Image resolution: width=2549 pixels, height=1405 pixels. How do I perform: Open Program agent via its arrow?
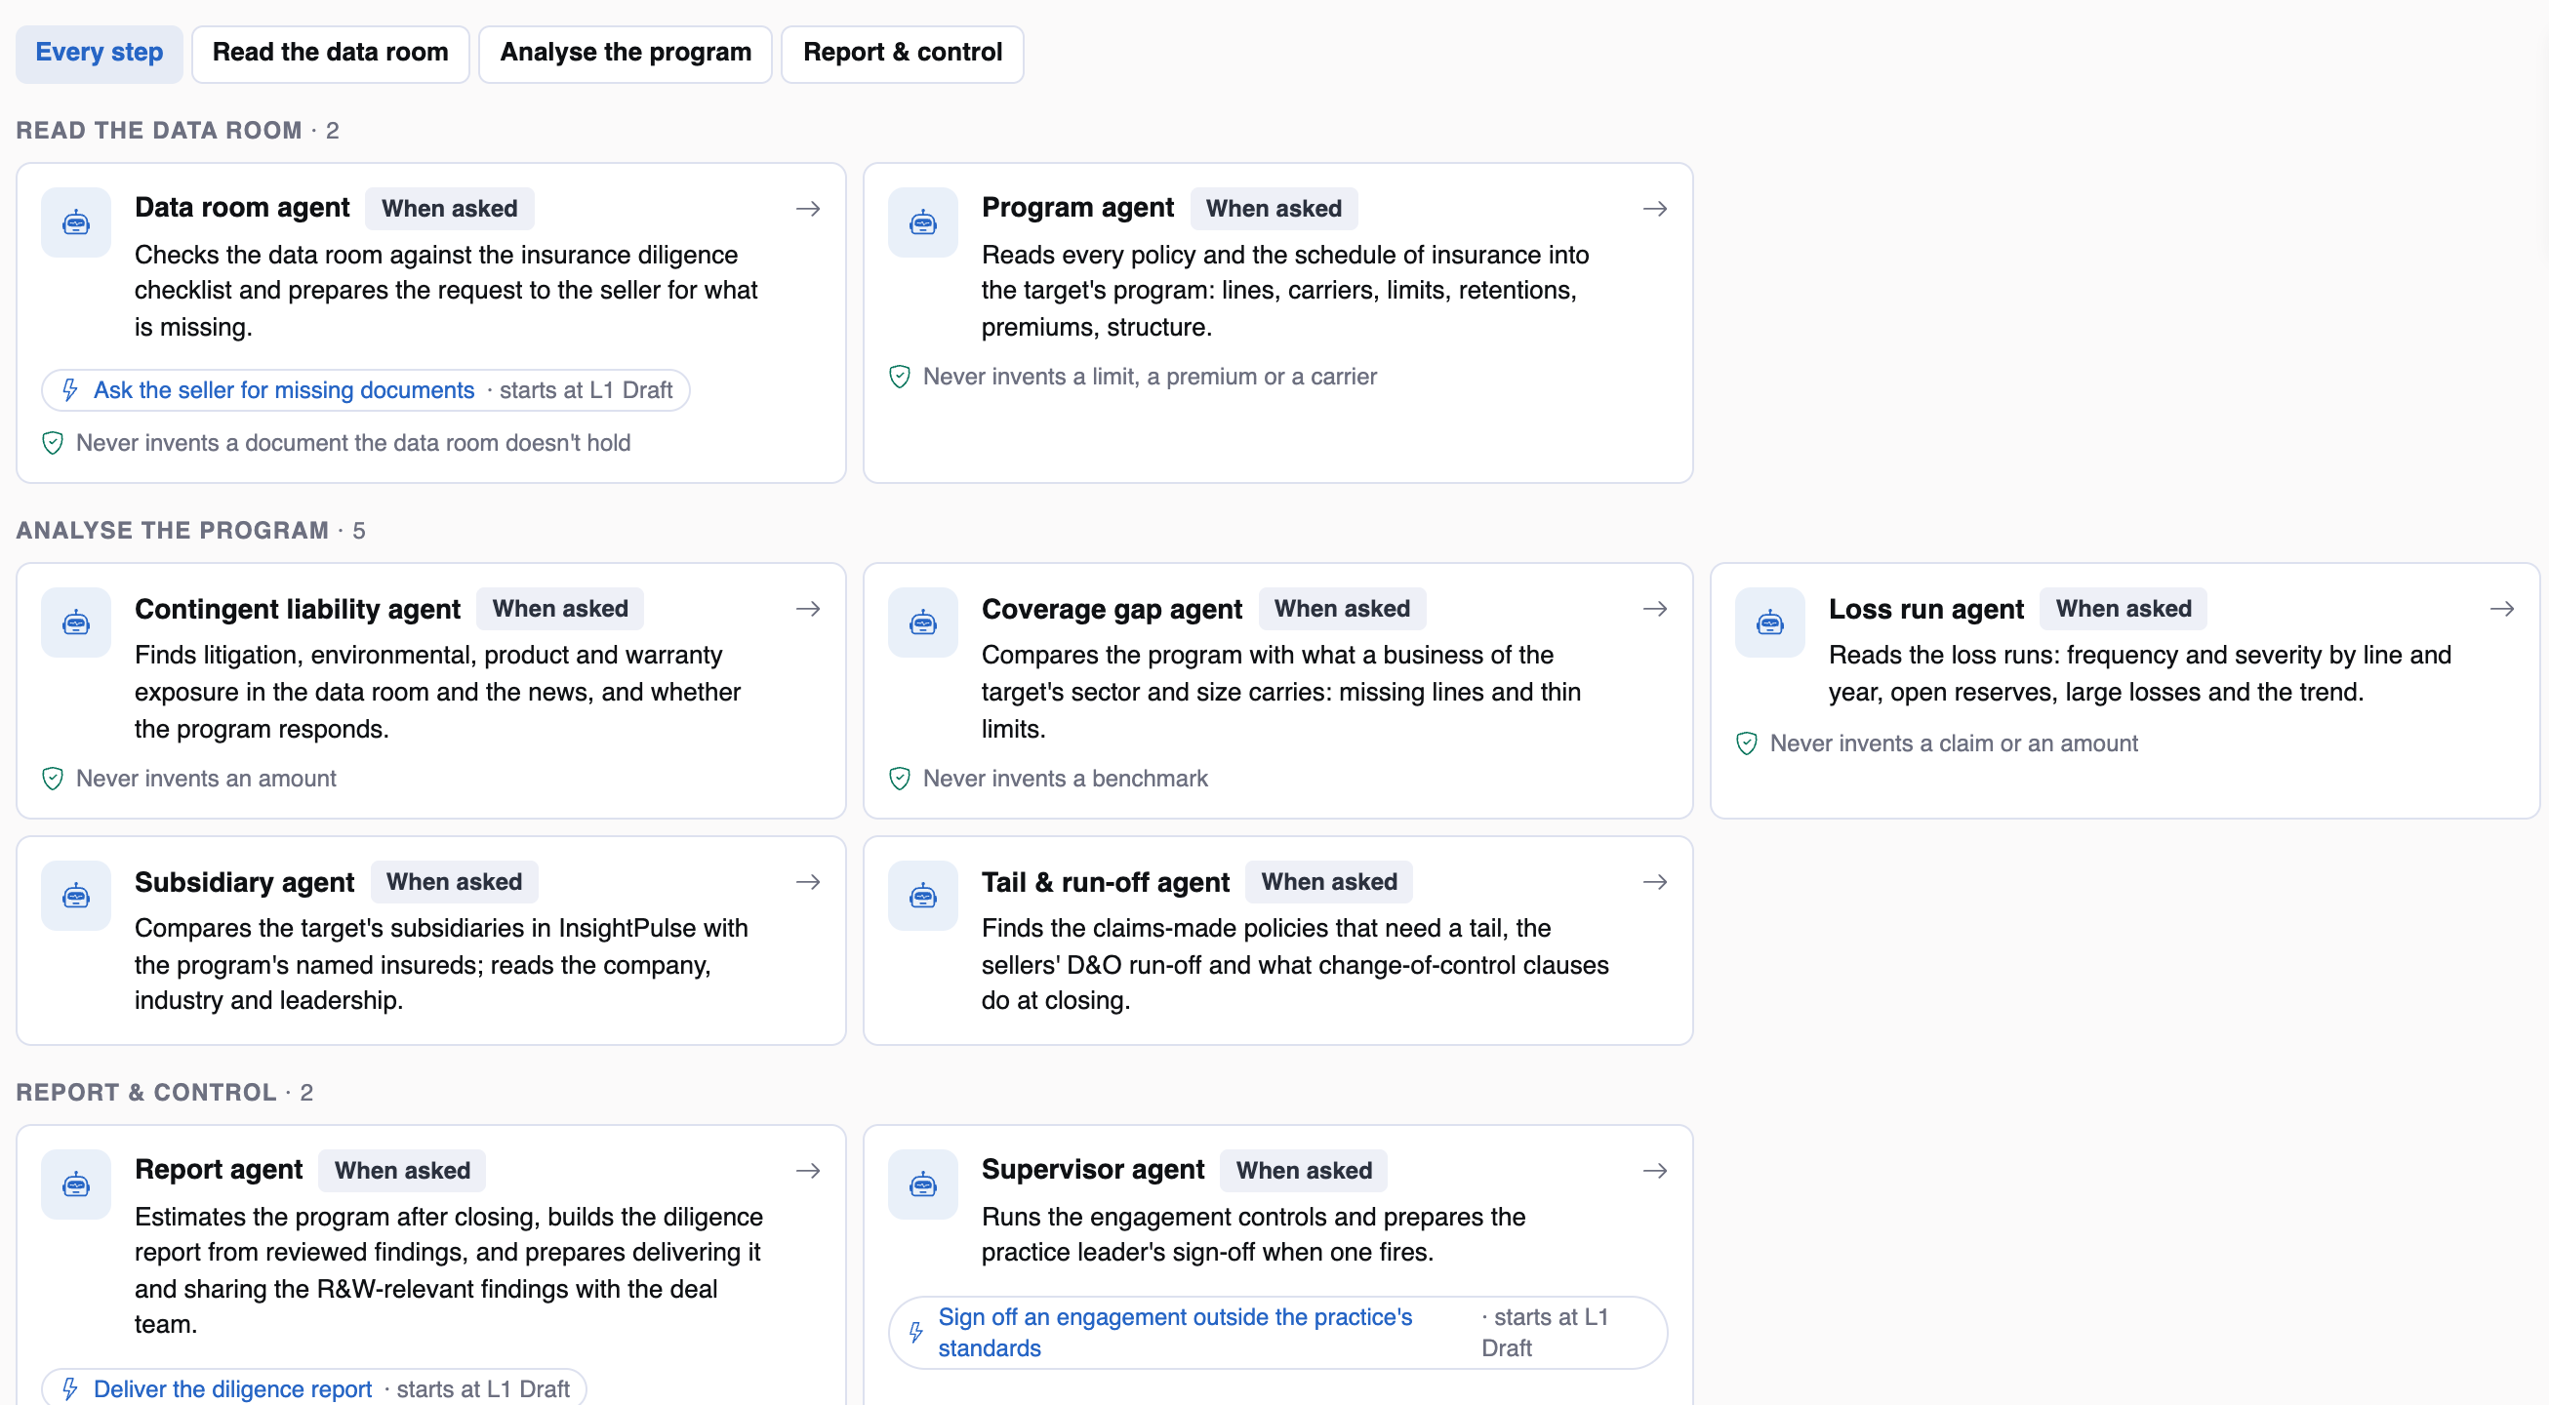[x=1655, y=209]
